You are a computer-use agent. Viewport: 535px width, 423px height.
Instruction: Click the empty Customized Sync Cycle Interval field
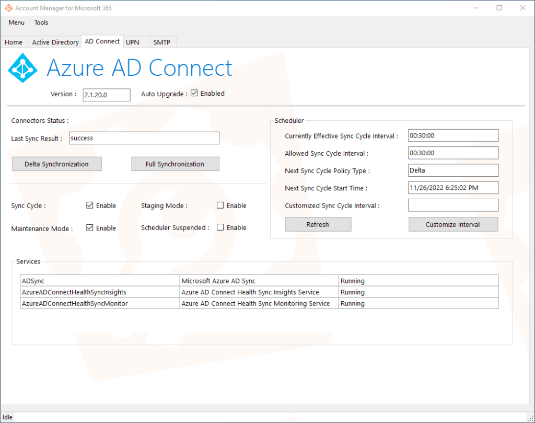[x=453, y=205]
